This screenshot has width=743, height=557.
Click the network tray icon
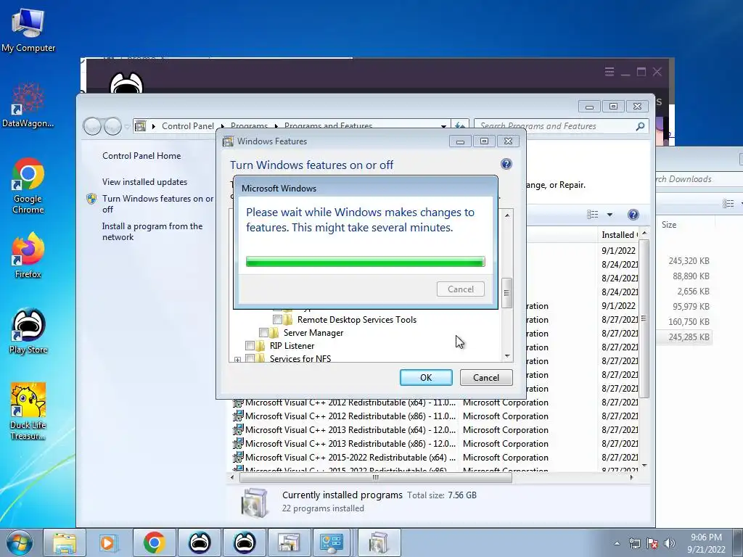(x=634, y=543)
